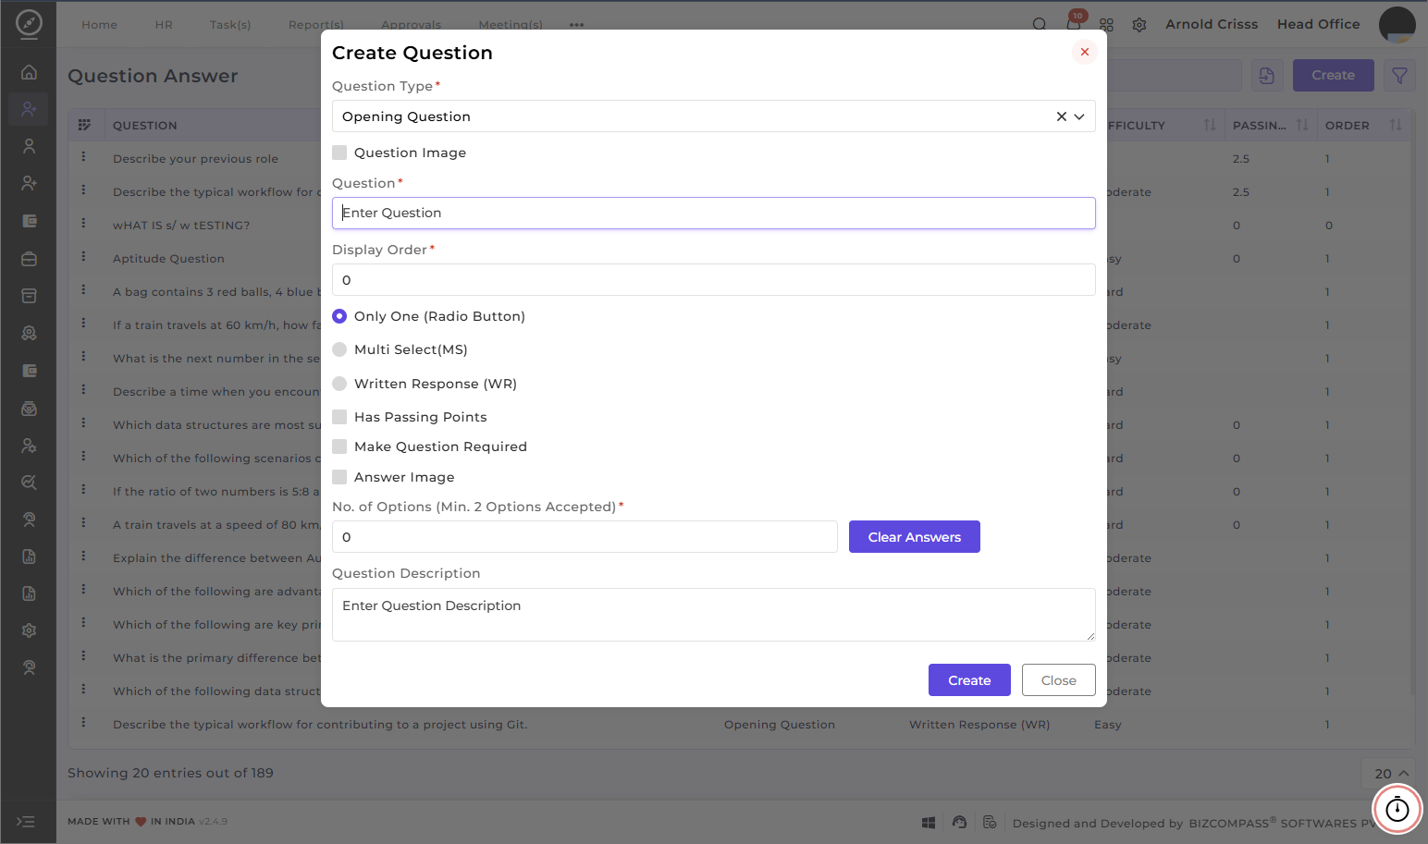The image size is (1428, 844).
Task: Open row menu for Describe your previous role
Action: (83, 157)
